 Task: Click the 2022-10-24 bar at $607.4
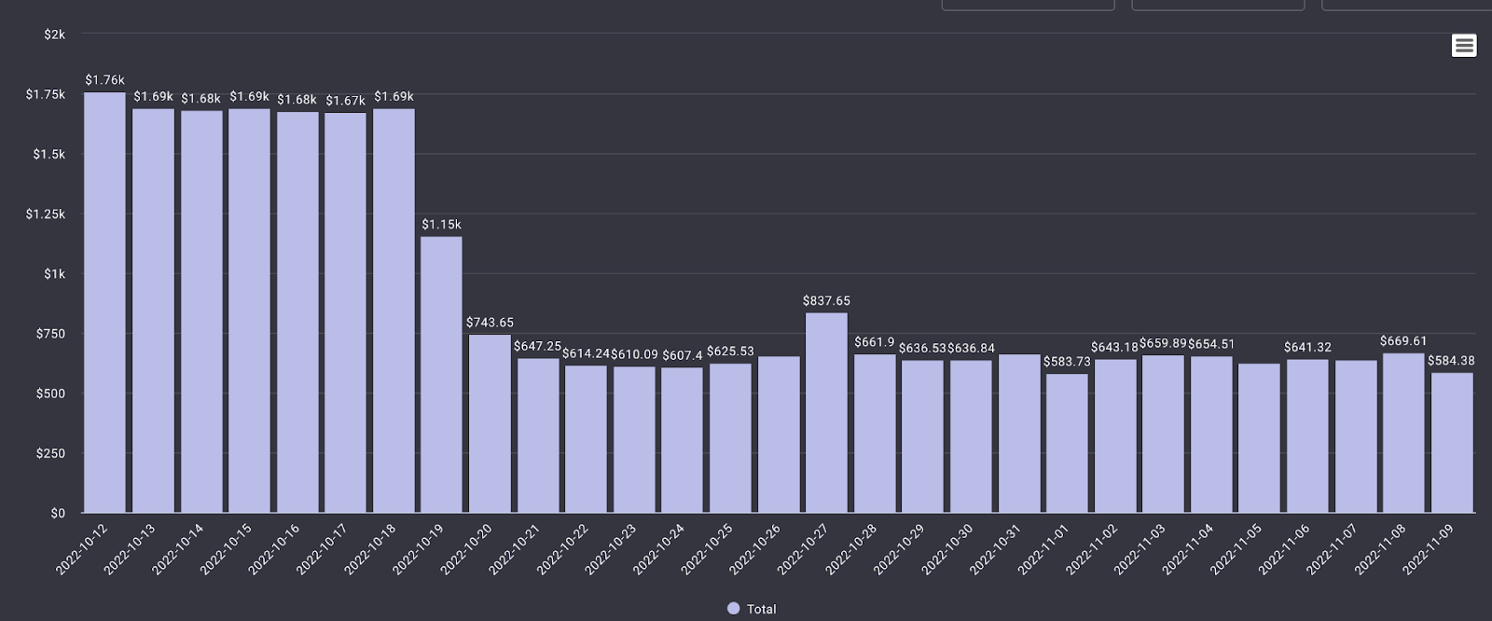[x=682, y=440]
